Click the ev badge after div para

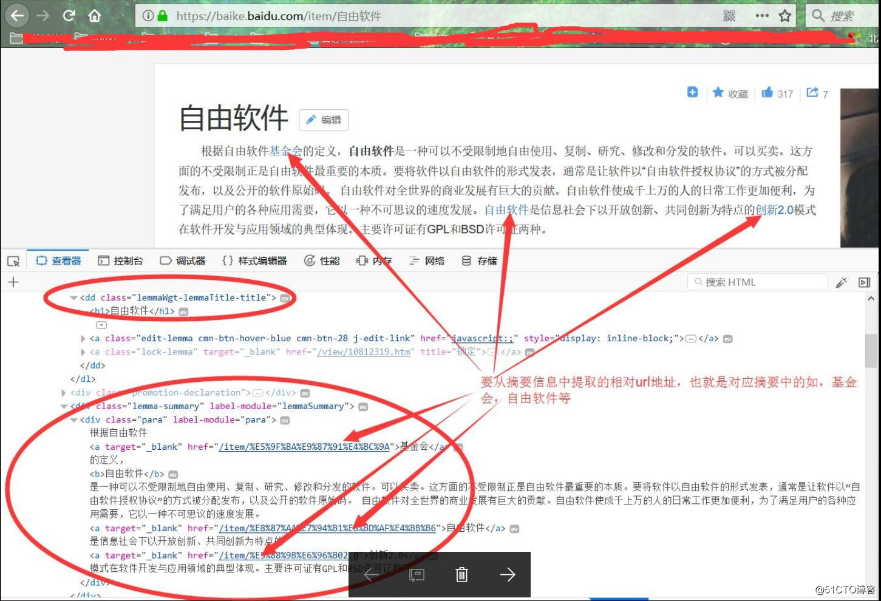285,420
